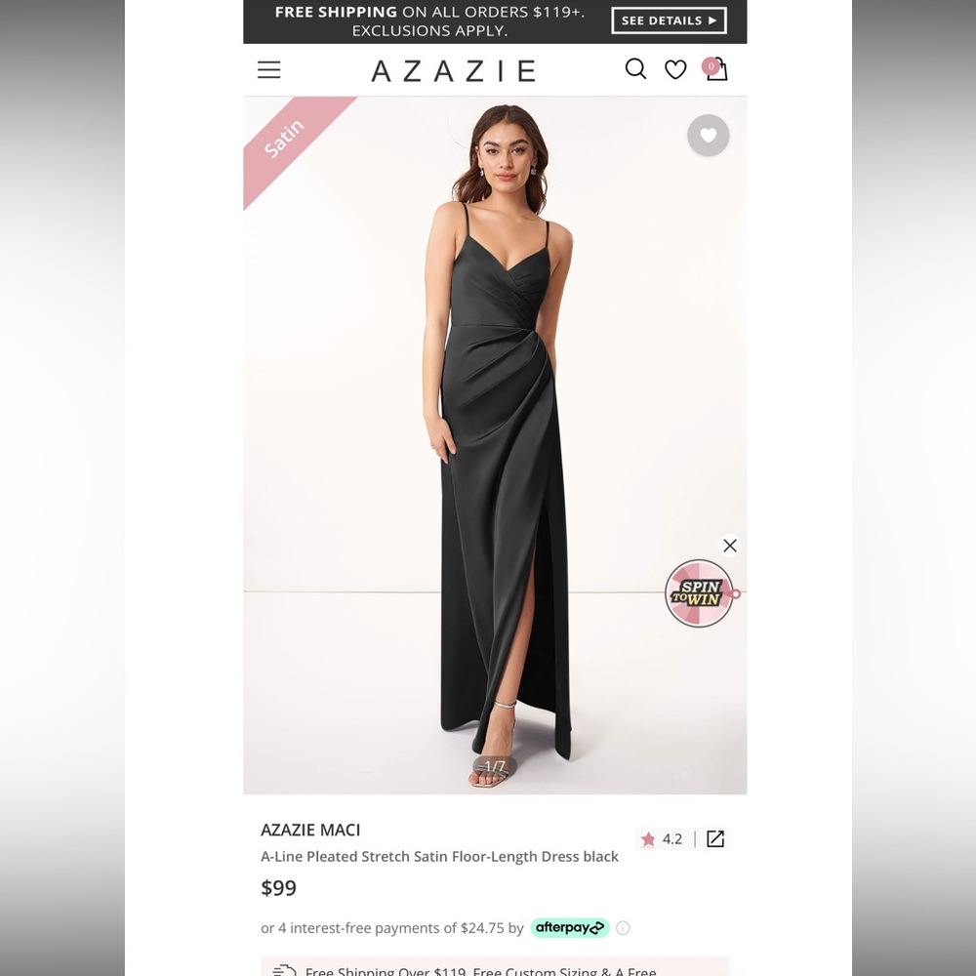Click the free shipping truck icon
This screenshot has height=976, width=976.
point(283,969)
